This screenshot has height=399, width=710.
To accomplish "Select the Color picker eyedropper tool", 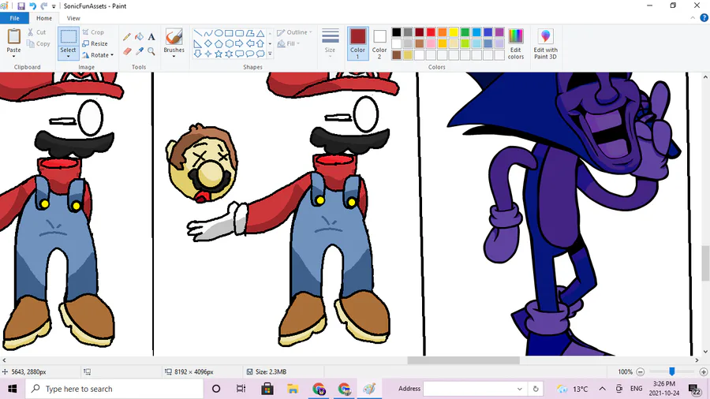I will point(139,51).
